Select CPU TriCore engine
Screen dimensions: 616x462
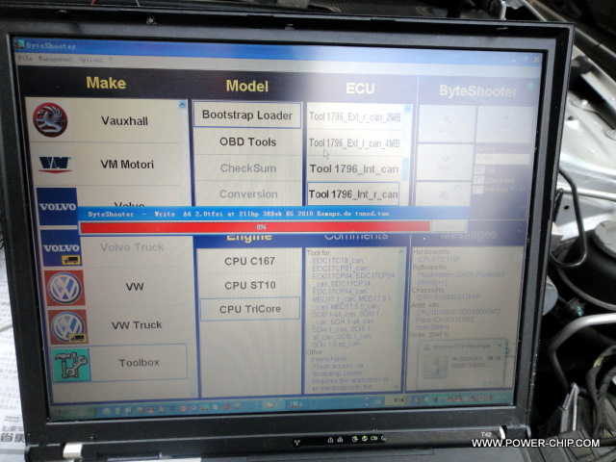[250, 309]
